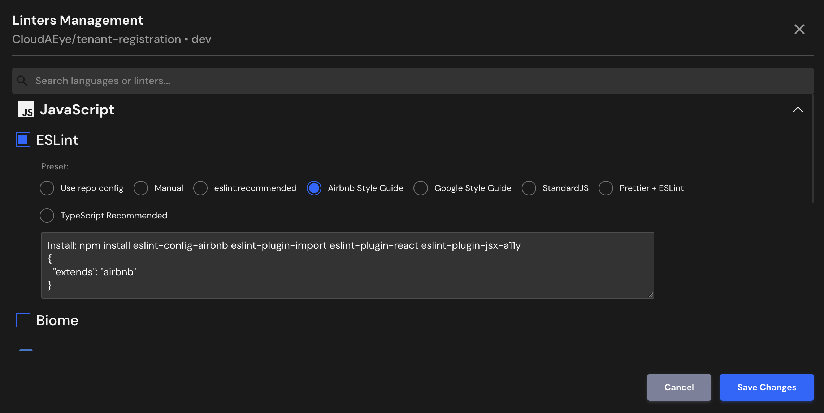The image size is (824, 413).
Task: Click the Save Changes button
Action: [x=767, y=387]
